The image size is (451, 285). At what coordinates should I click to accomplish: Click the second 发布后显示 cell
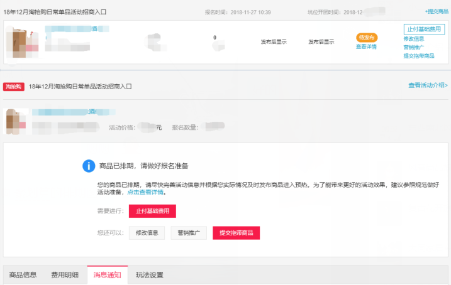(x=321, y=42)
